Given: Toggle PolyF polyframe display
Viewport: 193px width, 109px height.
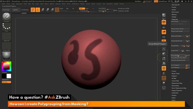Looking at the screenshot, I should coord(164,68).
